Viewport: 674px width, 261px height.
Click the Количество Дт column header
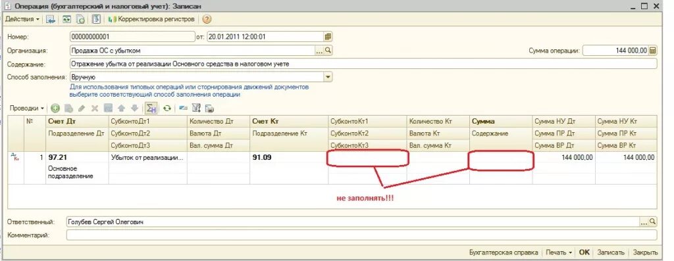tap(219, 122)
